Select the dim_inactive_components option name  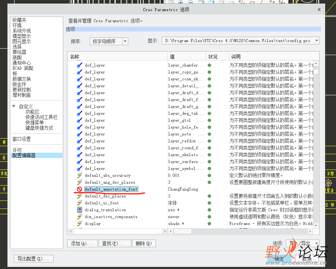coord(111,217)
